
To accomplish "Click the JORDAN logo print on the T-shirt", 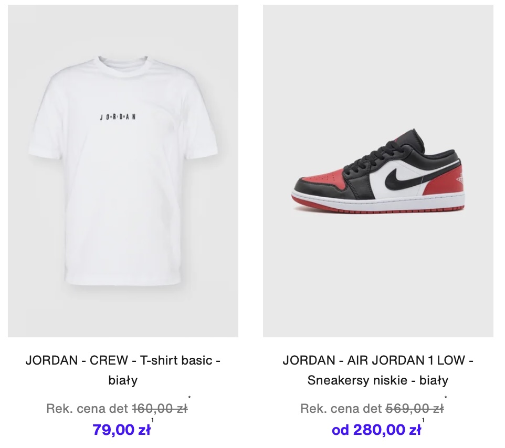I will 118,117.
